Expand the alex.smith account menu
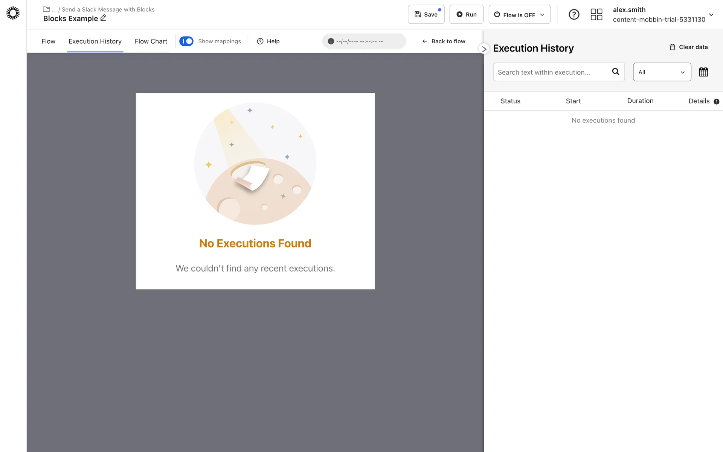Screen dimensions: 723x452 [x=711, y=15]
